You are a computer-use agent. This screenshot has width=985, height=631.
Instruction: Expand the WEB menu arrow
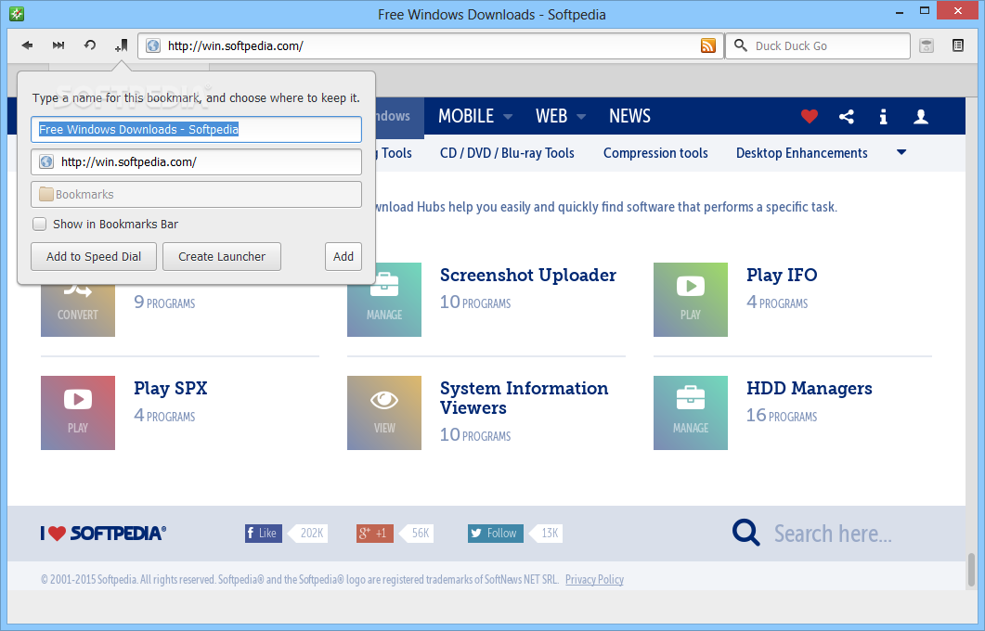pyautogui.click(x=581, y=117)
